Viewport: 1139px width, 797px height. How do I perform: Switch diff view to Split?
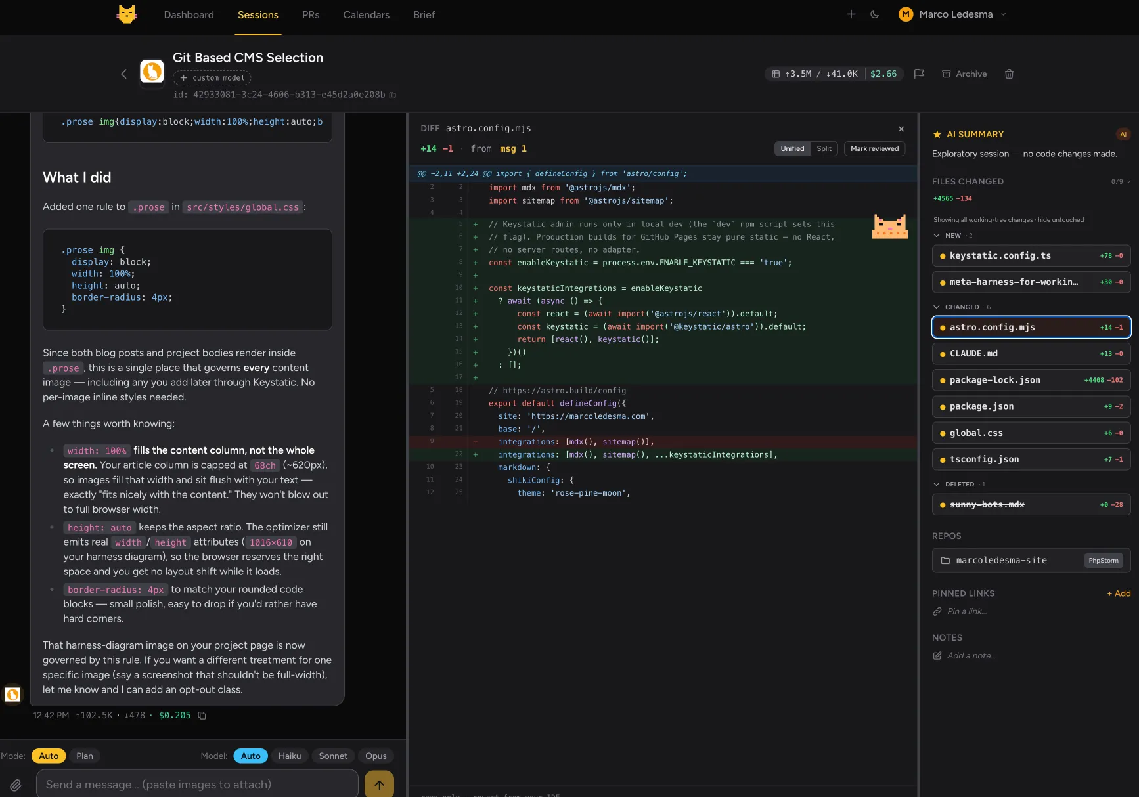(824, 149)
